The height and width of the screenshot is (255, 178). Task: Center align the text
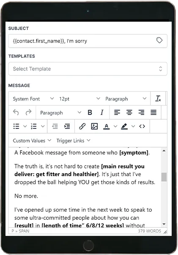[x=129, y=112]
